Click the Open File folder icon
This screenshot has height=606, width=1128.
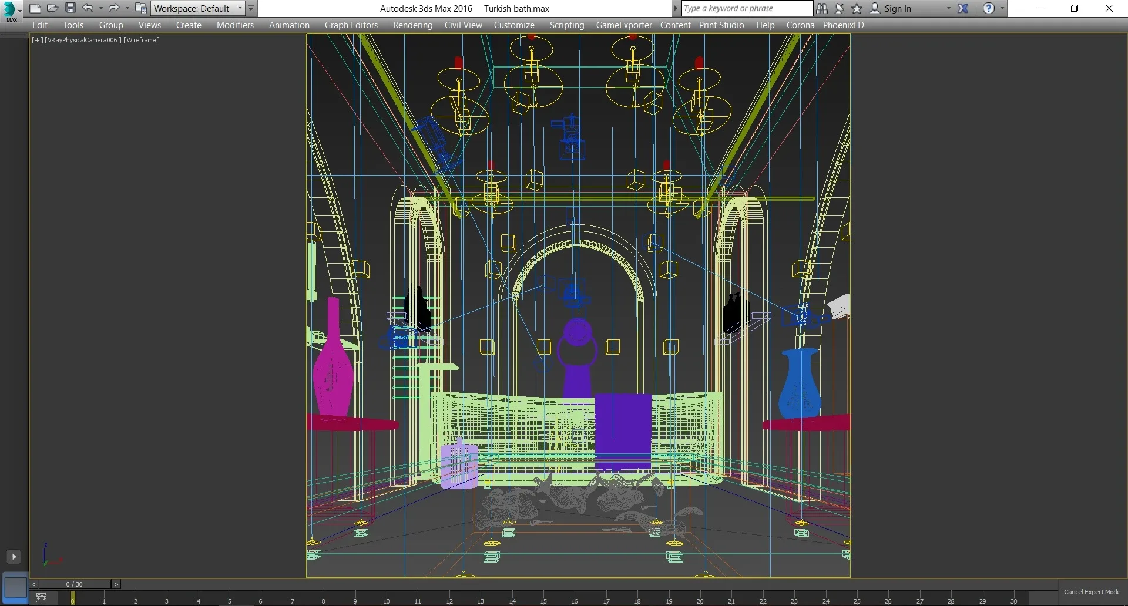point(52,8)
